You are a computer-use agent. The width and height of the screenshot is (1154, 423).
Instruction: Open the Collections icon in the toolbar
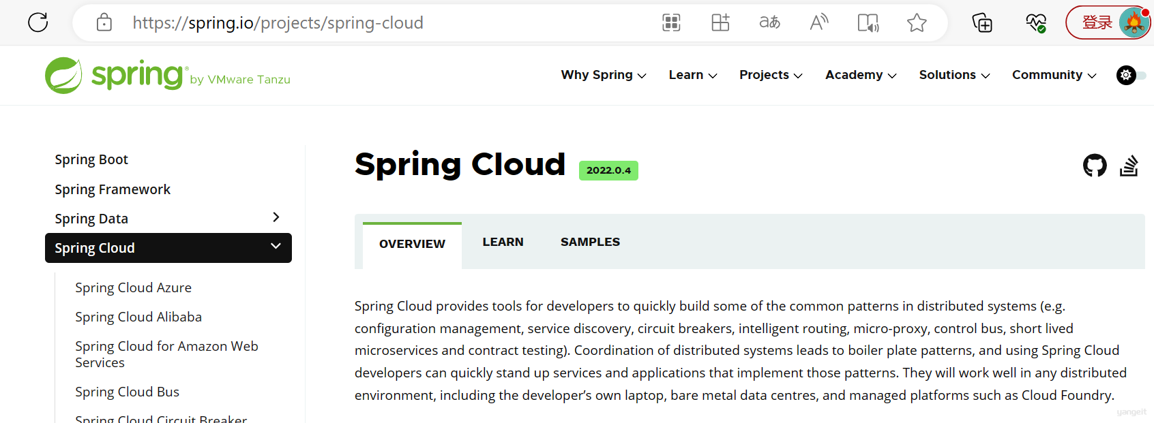[982, 22]
